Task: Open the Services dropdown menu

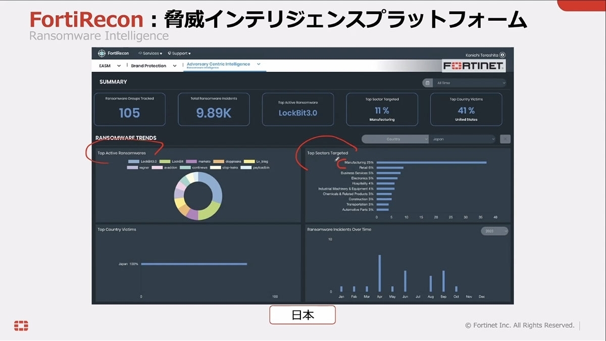Action: tap(149, 53)
